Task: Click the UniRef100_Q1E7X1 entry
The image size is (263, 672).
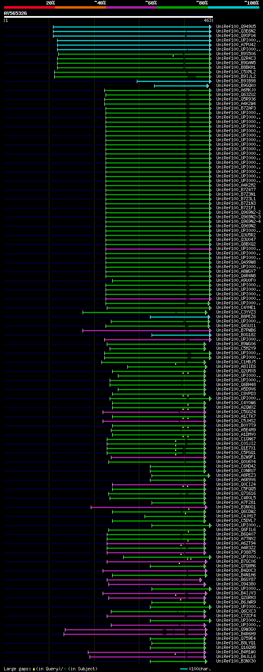Action: (x=236, y=448)
